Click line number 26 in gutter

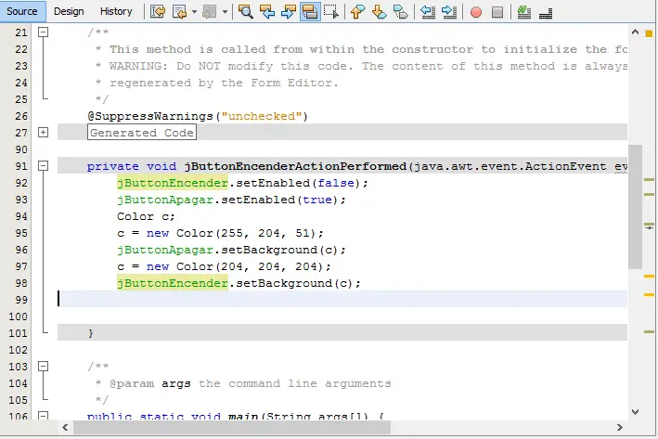[x=21, y=116]
